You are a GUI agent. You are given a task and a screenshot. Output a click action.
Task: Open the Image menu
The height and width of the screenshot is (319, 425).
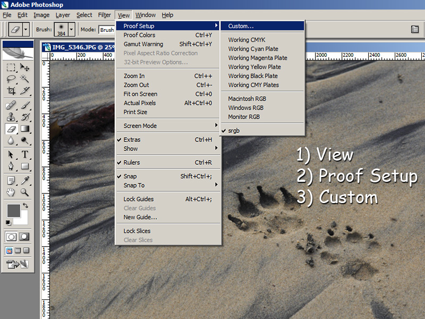point(41,15)
